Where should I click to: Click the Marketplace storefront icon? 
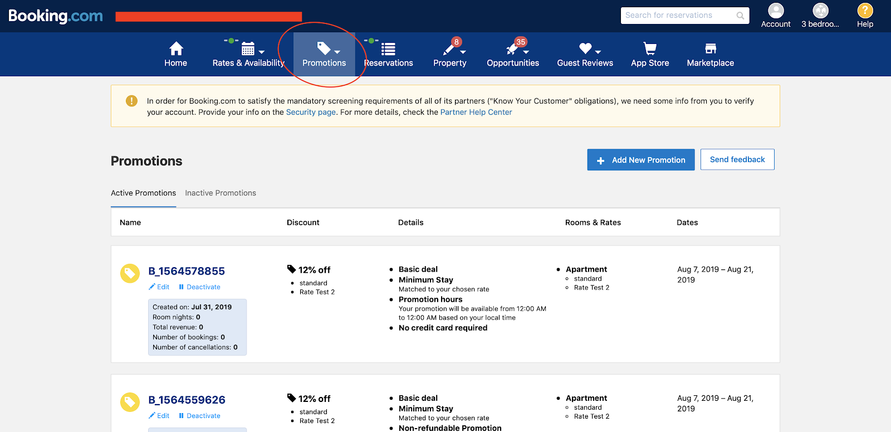point(711,48)
